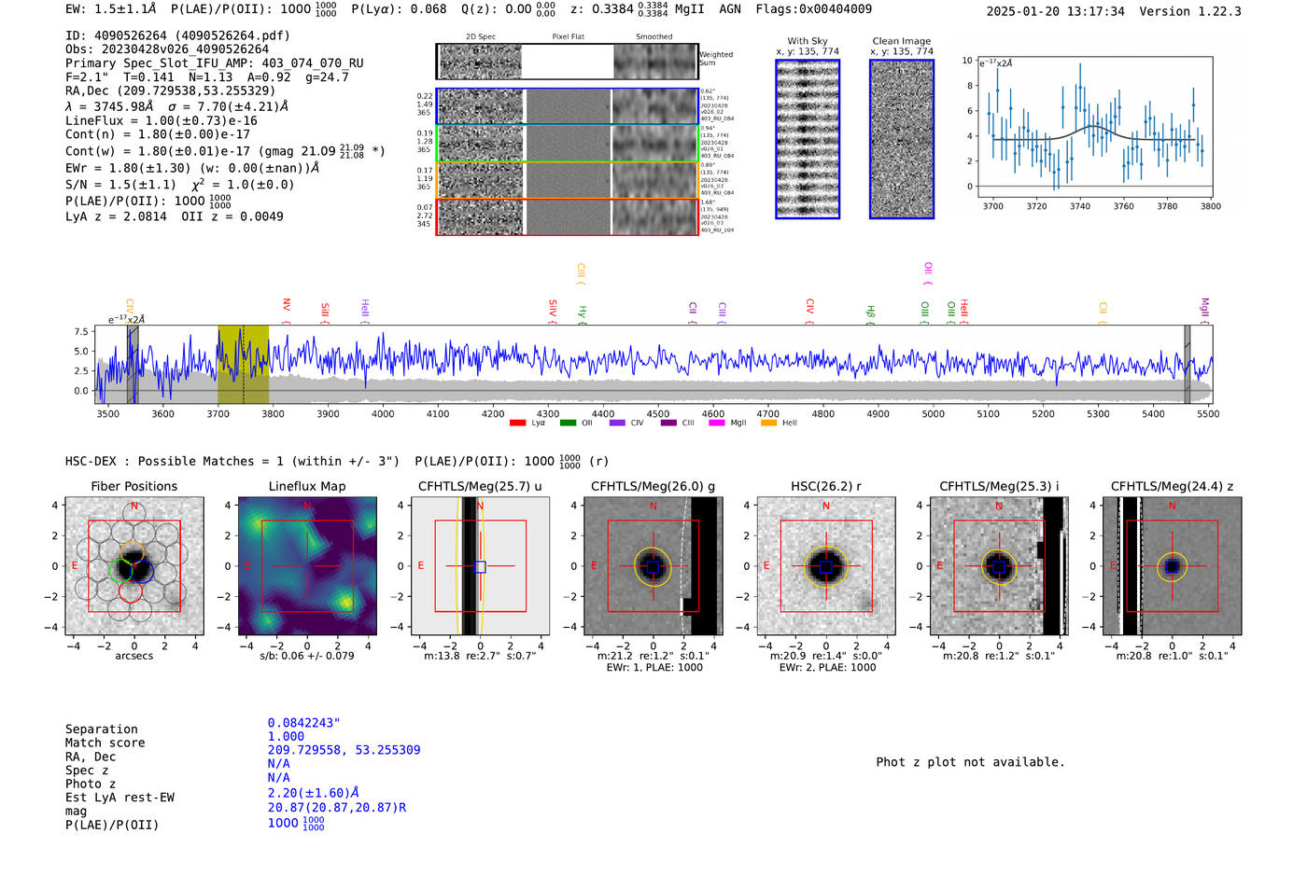The height and width of the screenshot is (889, 1307).
Task: Open the Fiber Positions image
Action: (x=134, y=566)
